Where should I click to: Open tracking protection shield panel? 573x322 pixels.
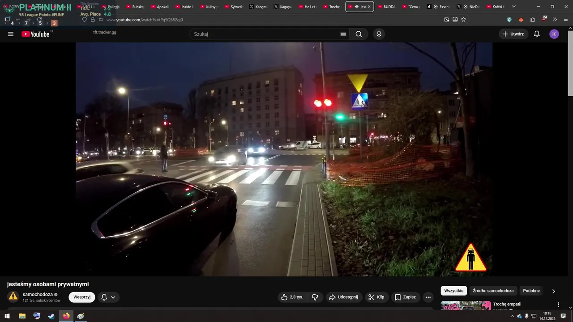[84, 20]
